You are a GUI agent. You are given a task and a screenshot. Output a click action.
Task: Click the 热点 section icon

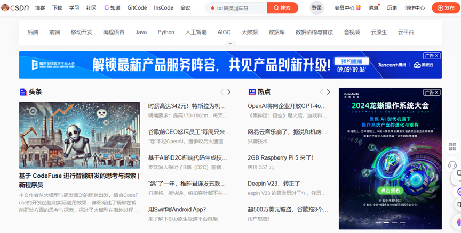(252, 91)
